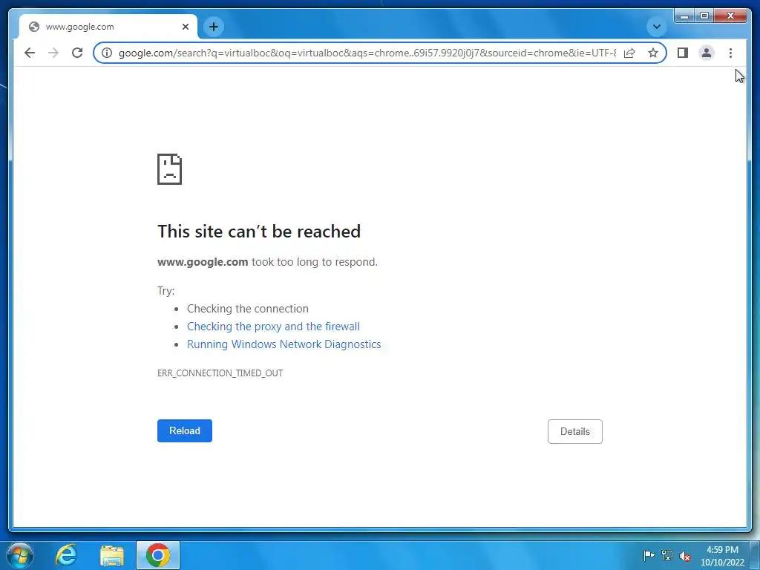
Task: Click the 'This site can't be reached' heading
Action: coord(259,232)
